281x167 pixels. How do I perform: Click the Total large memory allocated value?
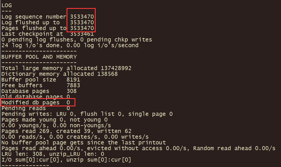[x=116, y=68]
